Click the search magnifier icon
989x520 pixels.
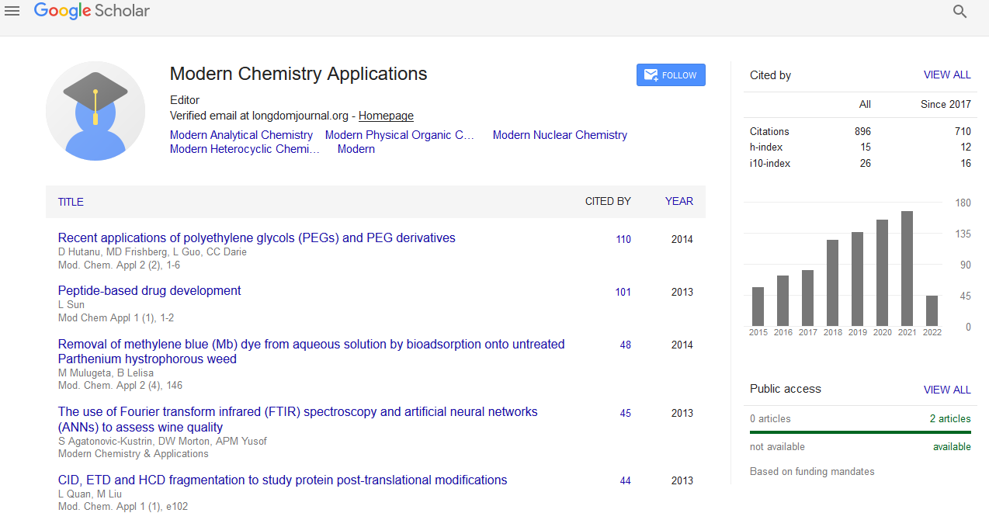coord(960,12)
